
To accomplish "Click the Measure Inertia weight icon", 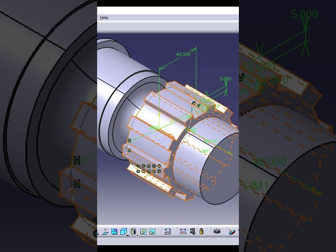I will pyautogui.click(x=201, y=232).
